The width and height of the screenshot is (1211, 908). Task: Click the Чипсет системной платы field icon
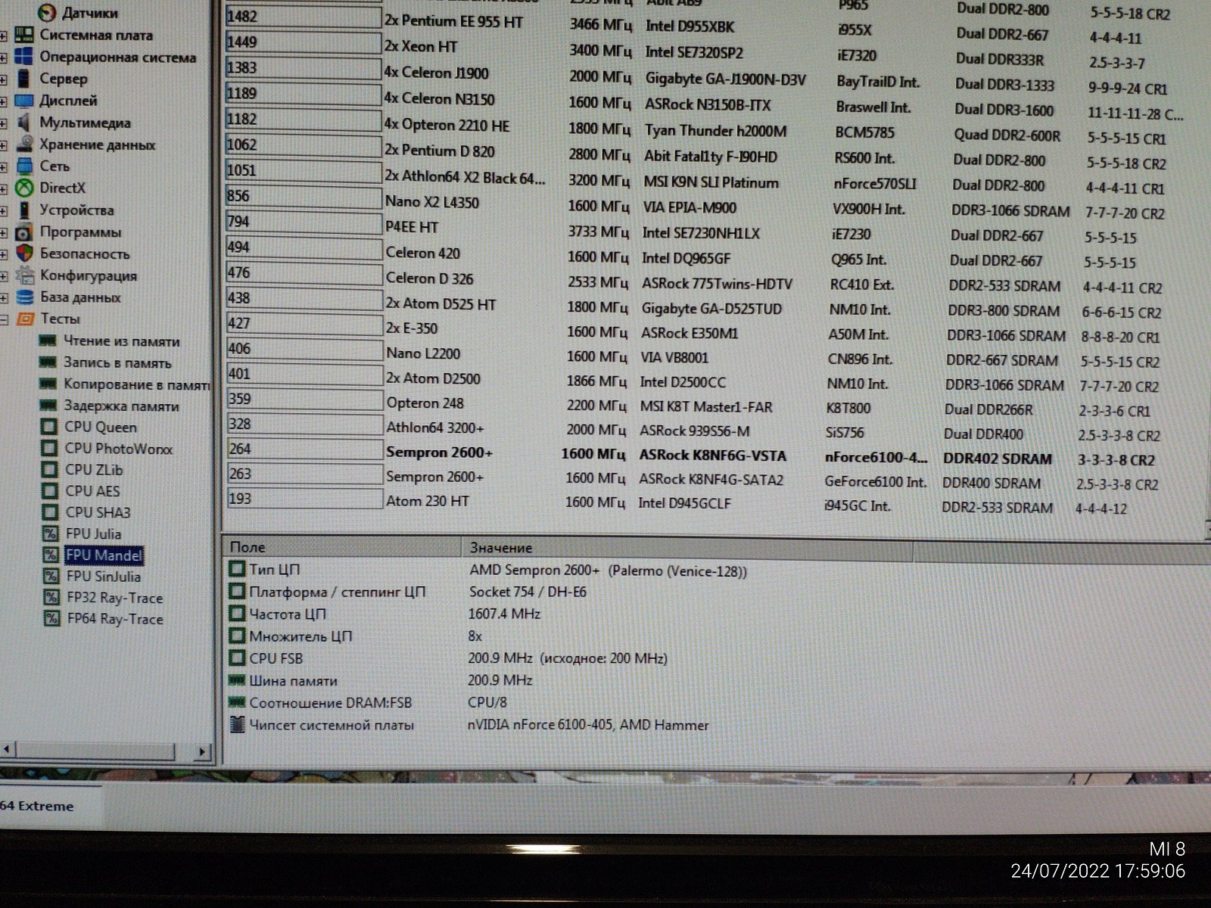tap(238, 725)
